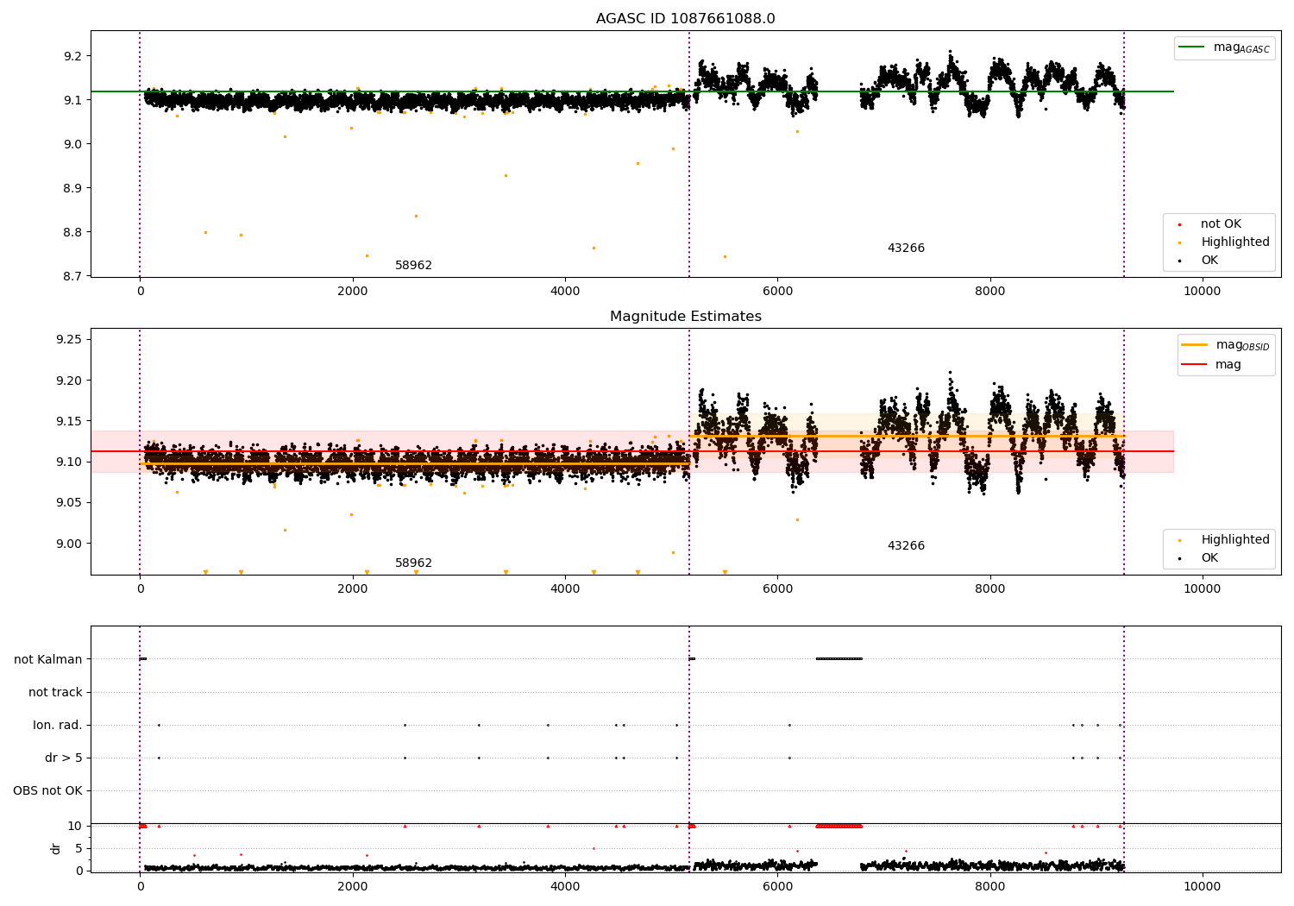
Task: Click the 6000 x-tick under Magnitude Estimates plot
Action: tap(777, 588)
